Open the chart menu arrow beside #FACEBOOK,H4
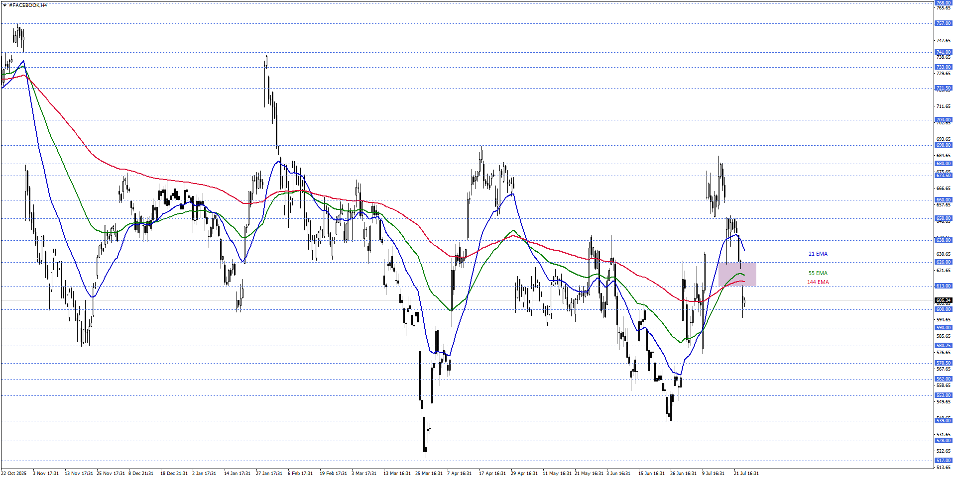 [4, 5]
